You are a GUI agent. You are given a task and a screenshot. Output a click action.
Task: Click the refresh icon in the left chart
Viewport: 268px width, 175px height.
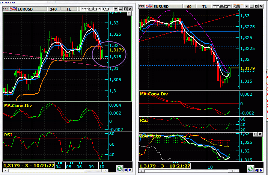tap(119, 169)
